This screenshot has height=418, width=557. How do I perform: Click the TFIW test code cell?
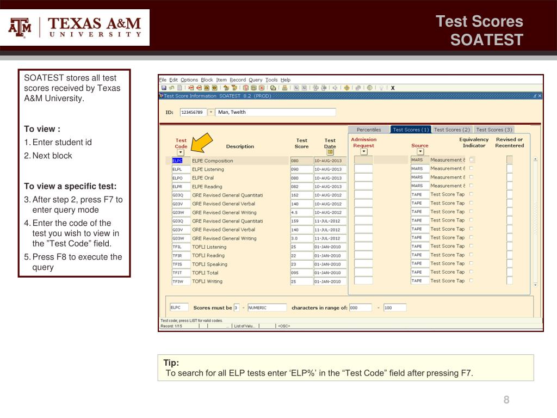pyautogui.click(x=181, y=281)
